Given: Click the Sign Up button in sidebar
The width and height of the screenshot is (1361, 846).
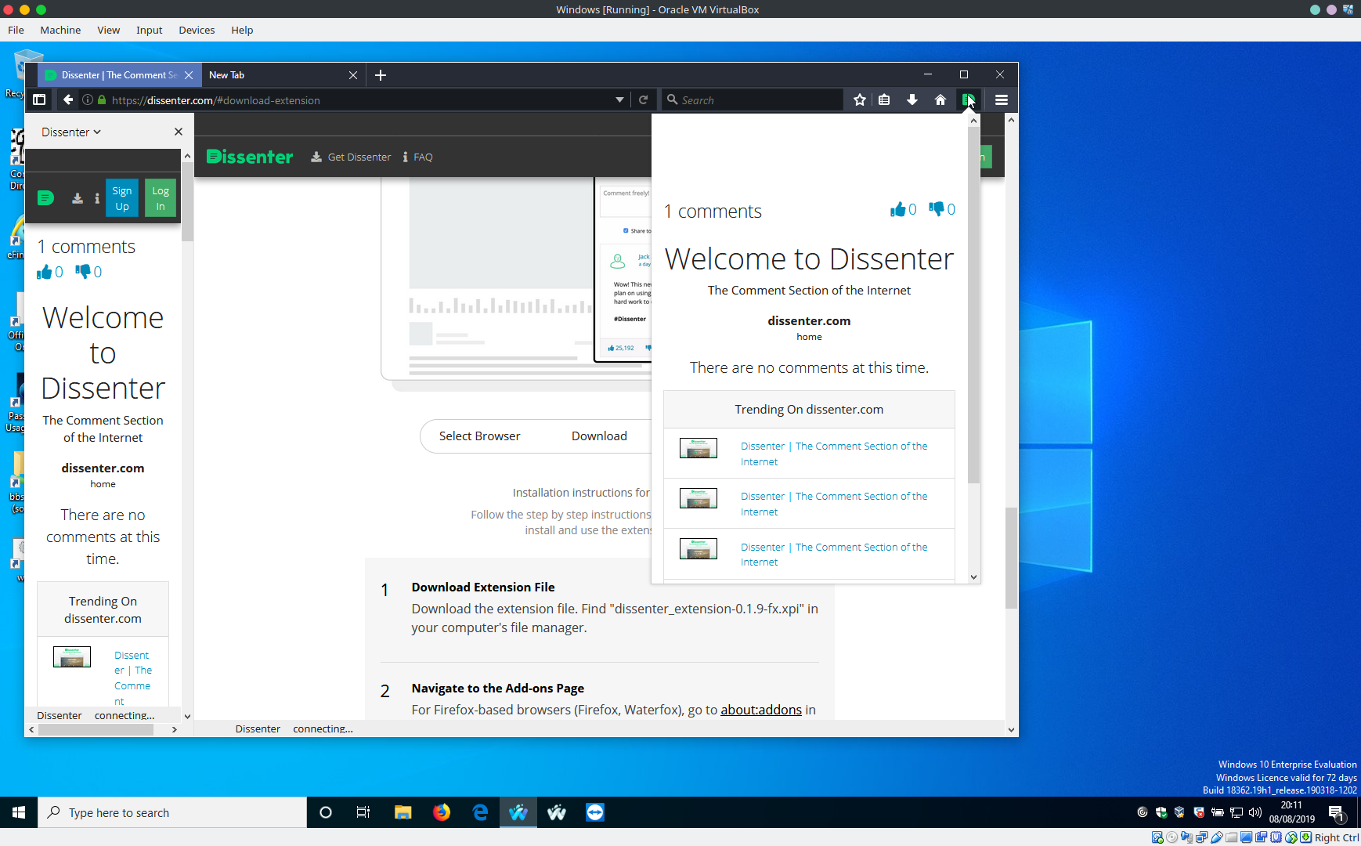Looking at the screenshot, I should [122, 198].
